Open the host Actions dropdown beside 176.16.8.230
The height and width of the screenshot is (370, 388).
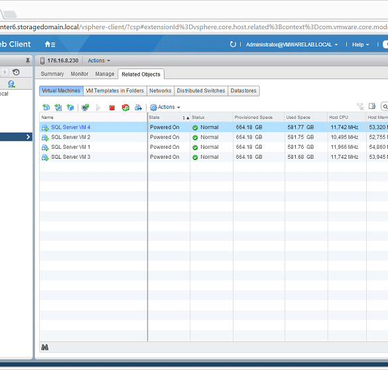(x=99, y=60)
